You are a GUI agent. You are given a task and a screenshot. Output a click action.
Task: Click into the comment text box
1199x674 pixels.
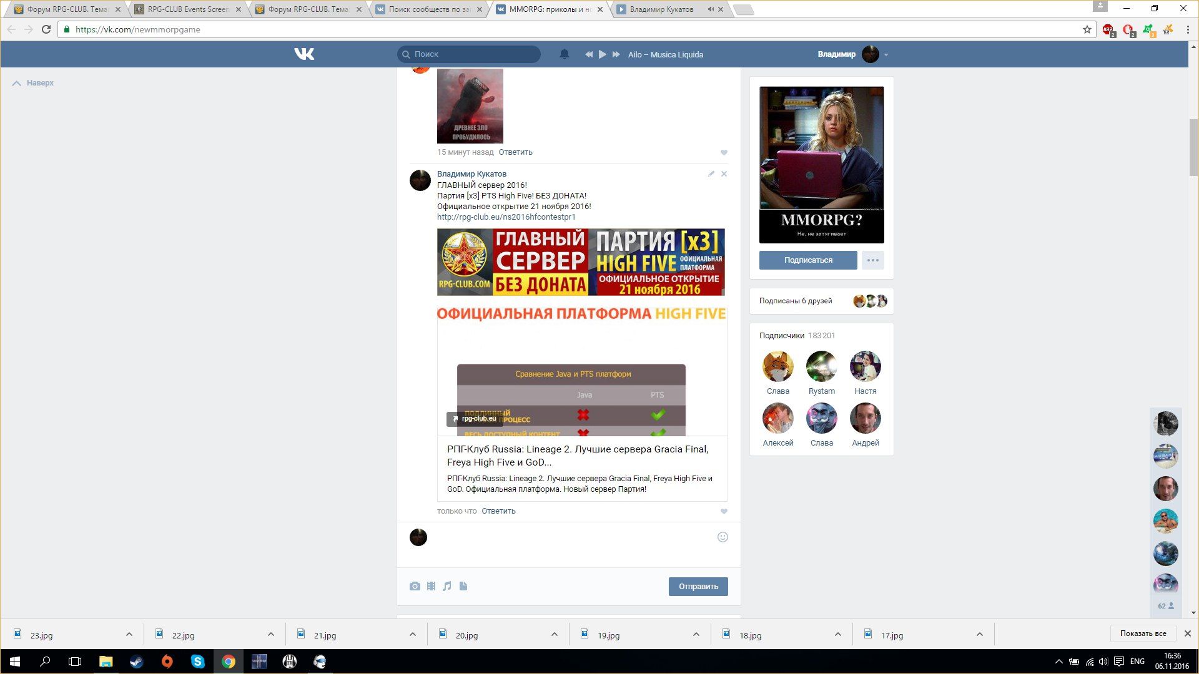(571, 544)
